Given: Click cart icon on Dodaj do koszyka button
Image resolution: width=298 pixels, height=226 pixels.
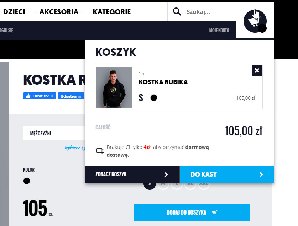Looking at the screenshot, I should 214,212.
